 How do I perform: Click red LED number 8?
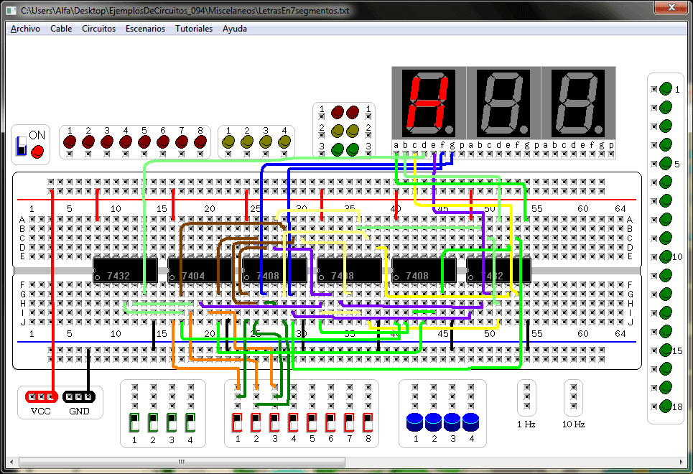click(x=200, y=142)
